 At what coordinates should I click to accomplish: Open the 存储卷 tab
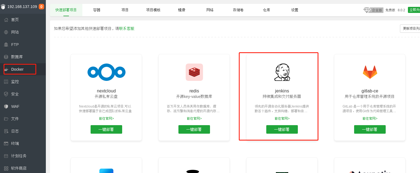pos(238,10)
